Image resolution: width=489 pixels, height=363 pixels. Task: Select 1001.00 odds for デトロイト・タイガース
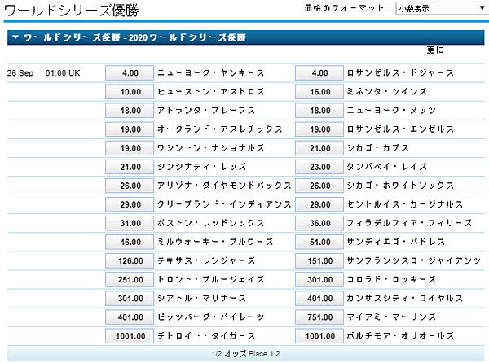tap(130, 336)
